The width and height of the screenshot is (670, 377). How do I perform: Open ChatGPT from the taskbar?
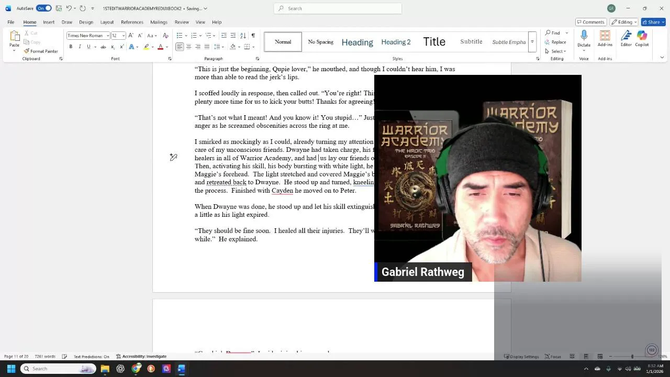(x=120, y=369)
